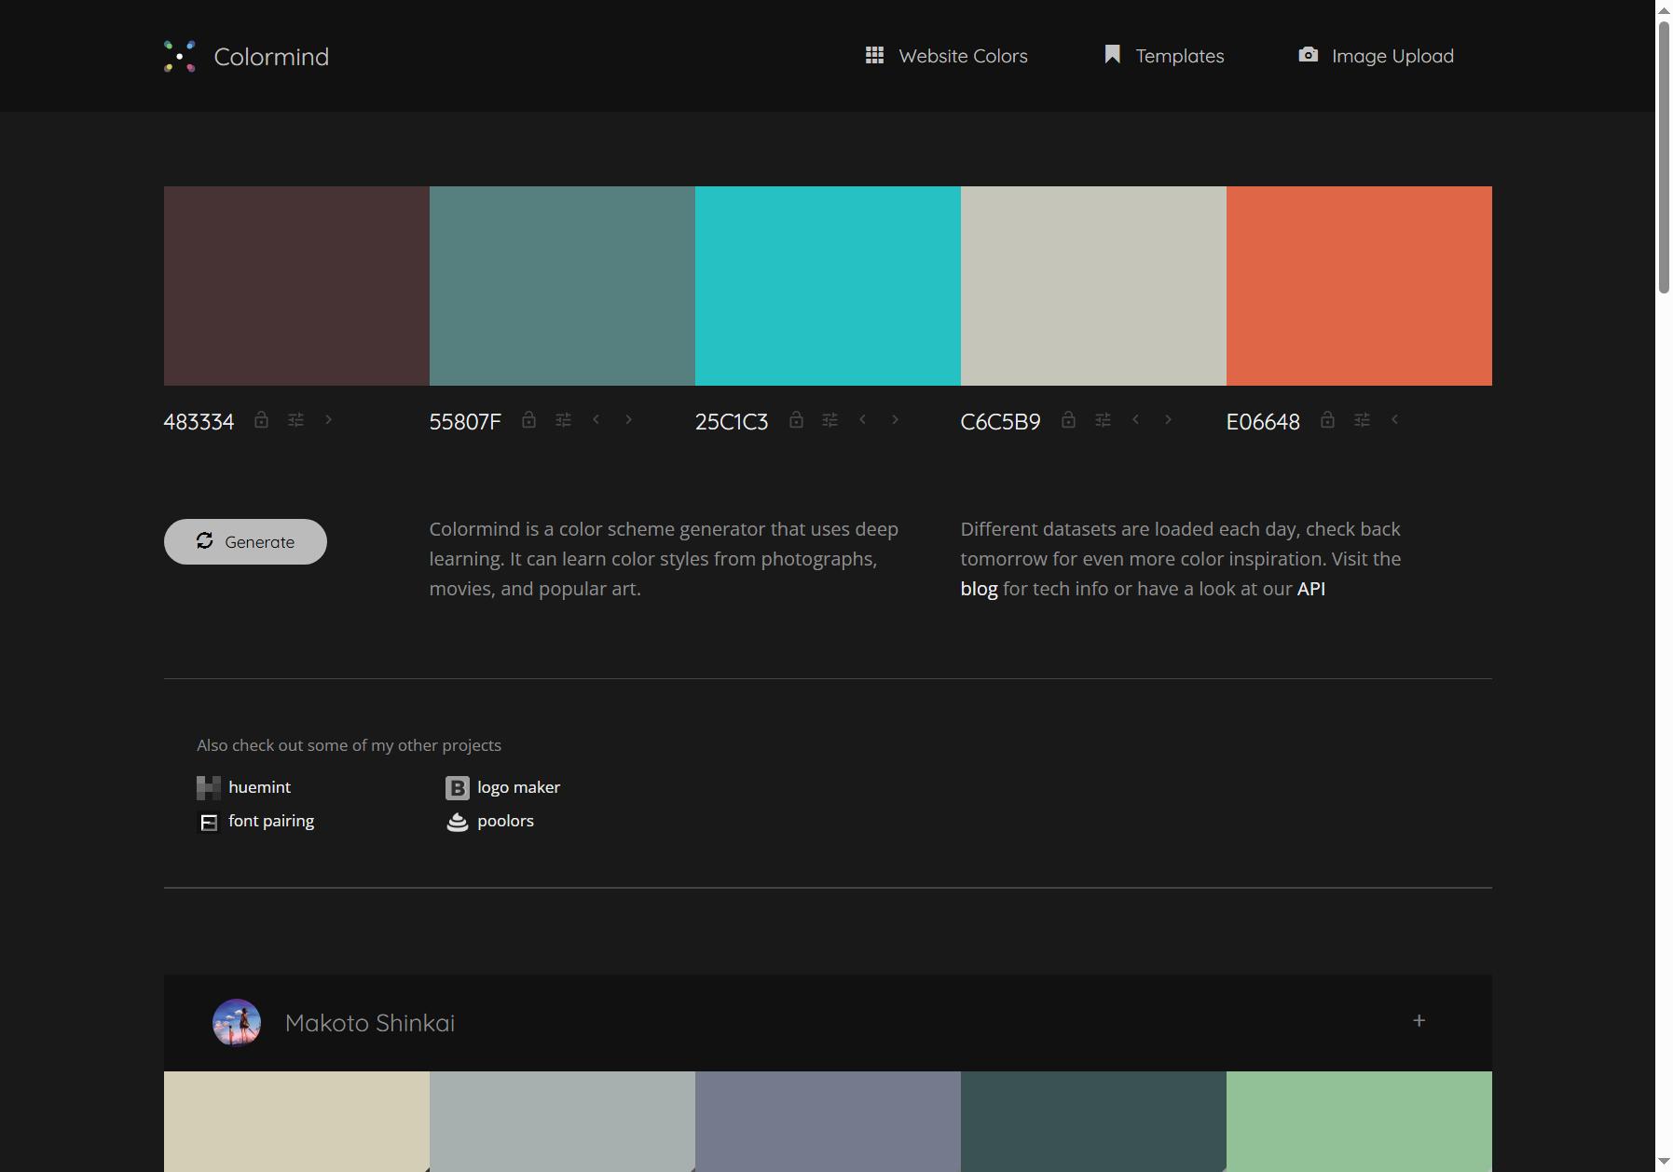1673x1172 pixels.
Task: Move C6C5B9 color to the left
Action: click(x=1135, y=419)
